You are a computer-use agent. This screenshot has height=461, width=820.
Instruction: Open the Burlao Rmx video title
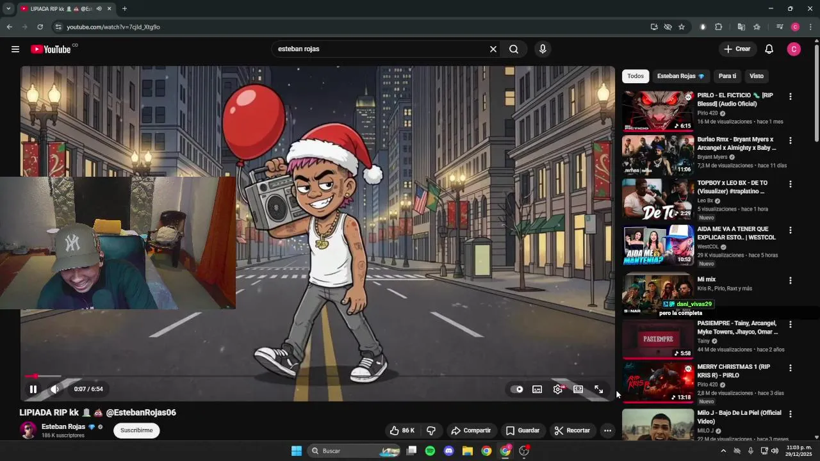pyautogui.click(x=736, y=143)
